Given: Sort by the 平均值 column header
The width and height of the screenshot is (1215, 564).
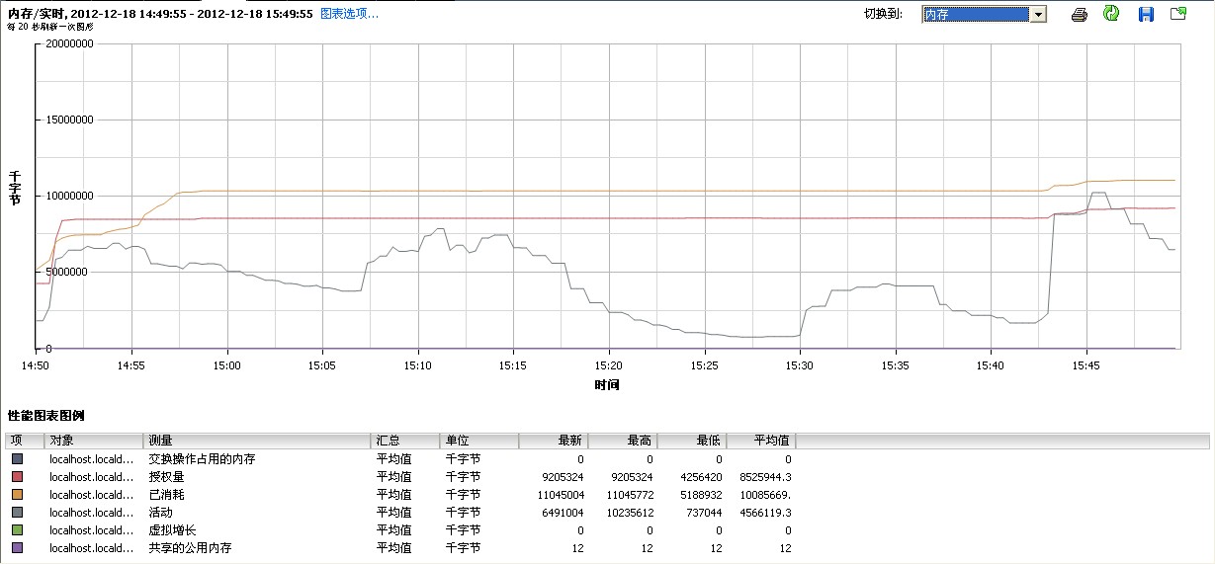Looking at the screenshot, I should tap(761, 441).
